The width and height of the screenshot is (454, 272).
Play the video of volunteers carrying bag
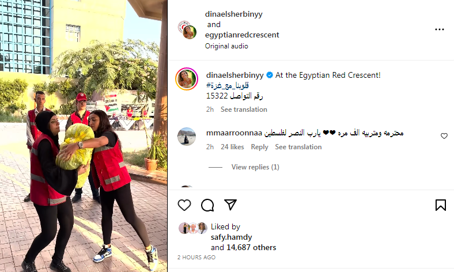tap(84, 136)
